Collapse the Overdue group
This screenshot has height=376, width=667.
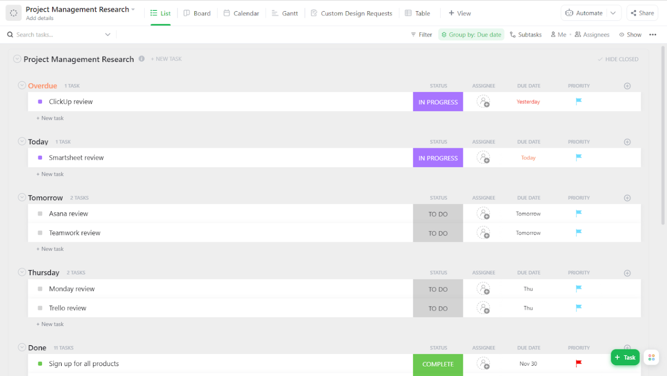point(22,85)
